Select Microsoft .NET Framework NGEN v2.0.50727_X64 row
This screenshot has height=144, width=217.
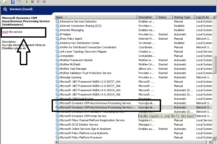pos(133,82)
